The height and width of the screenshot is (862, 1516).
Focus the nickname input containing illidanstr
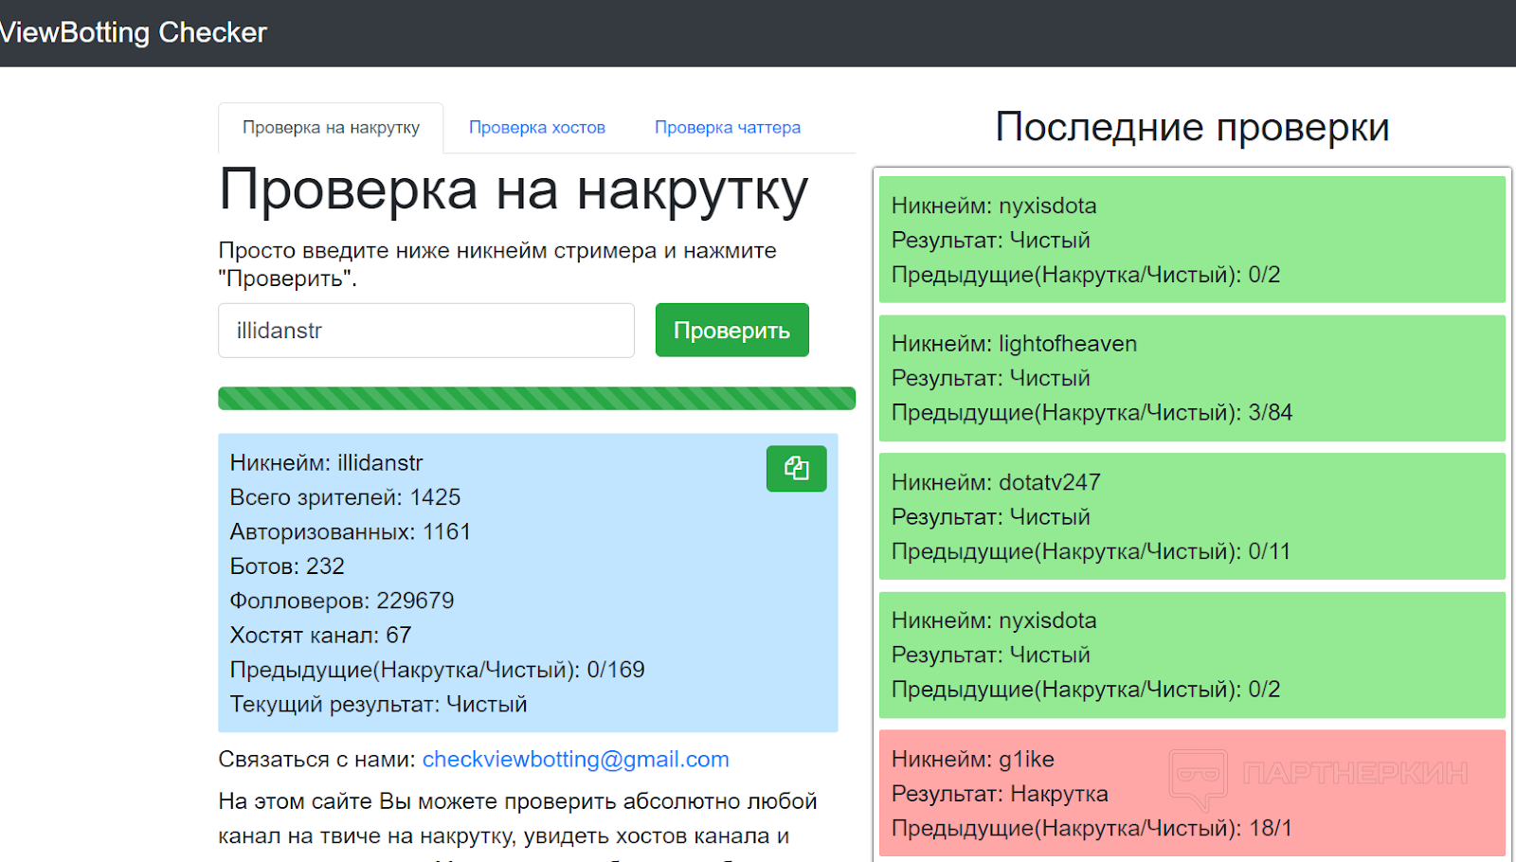426,330
